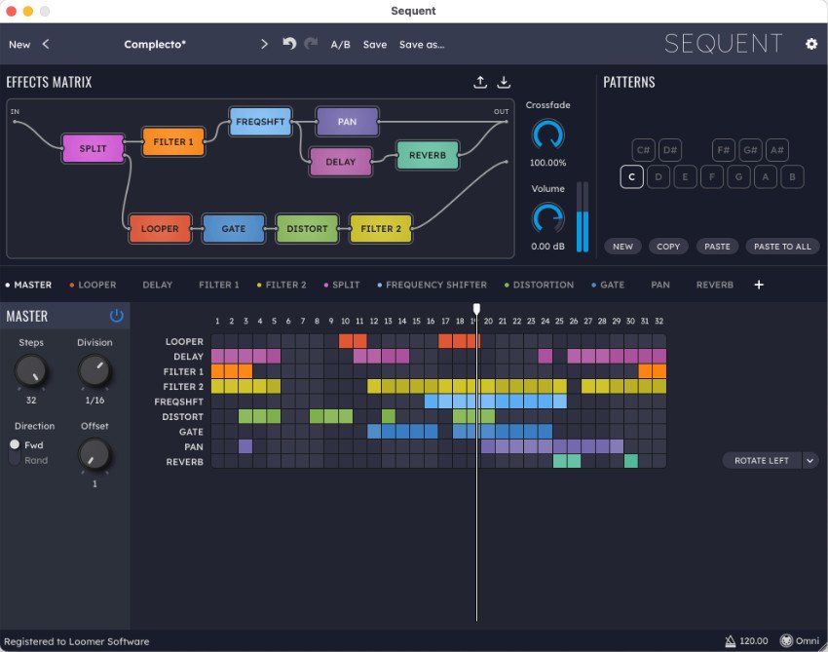Click the Division knob
828x652 pixels.
(94, 370)
